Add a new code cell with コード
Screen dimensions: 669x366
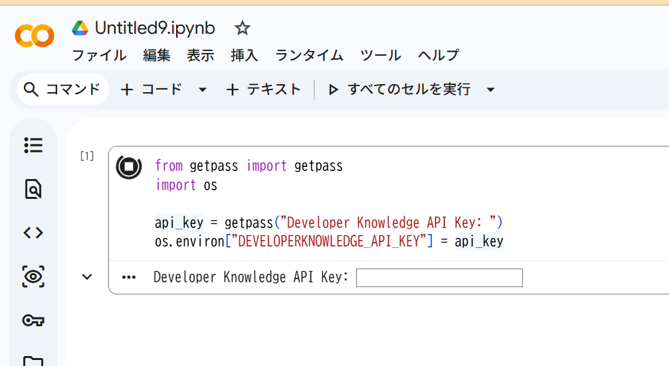pos(151,90)
